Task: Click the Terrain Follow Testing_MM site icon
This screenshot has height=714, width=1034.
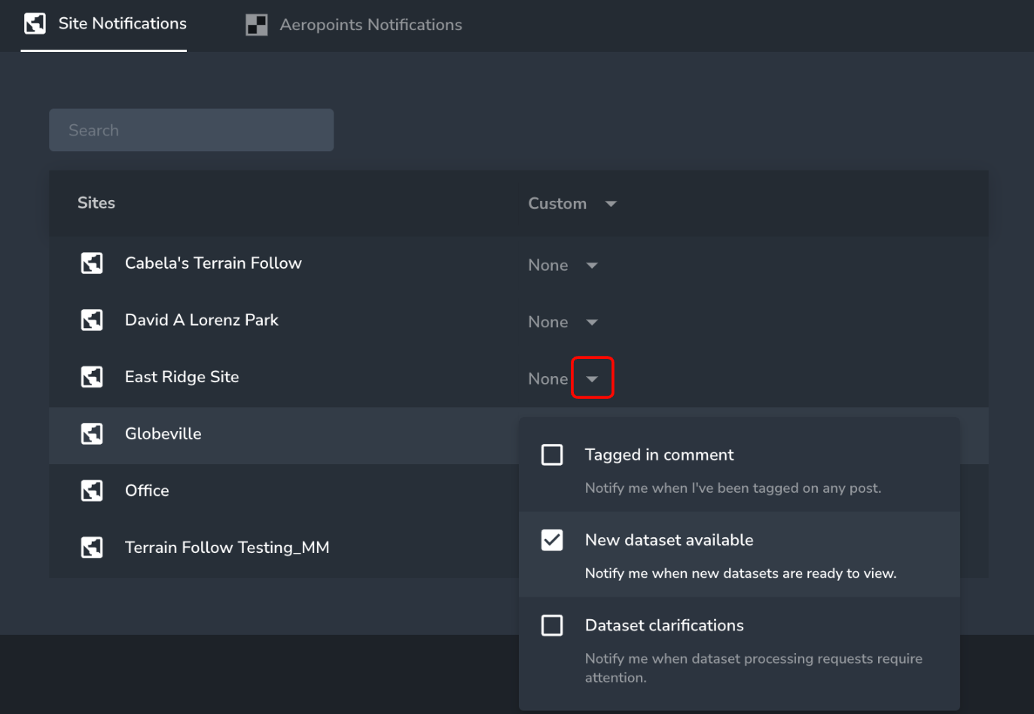Action: [92, 548]
